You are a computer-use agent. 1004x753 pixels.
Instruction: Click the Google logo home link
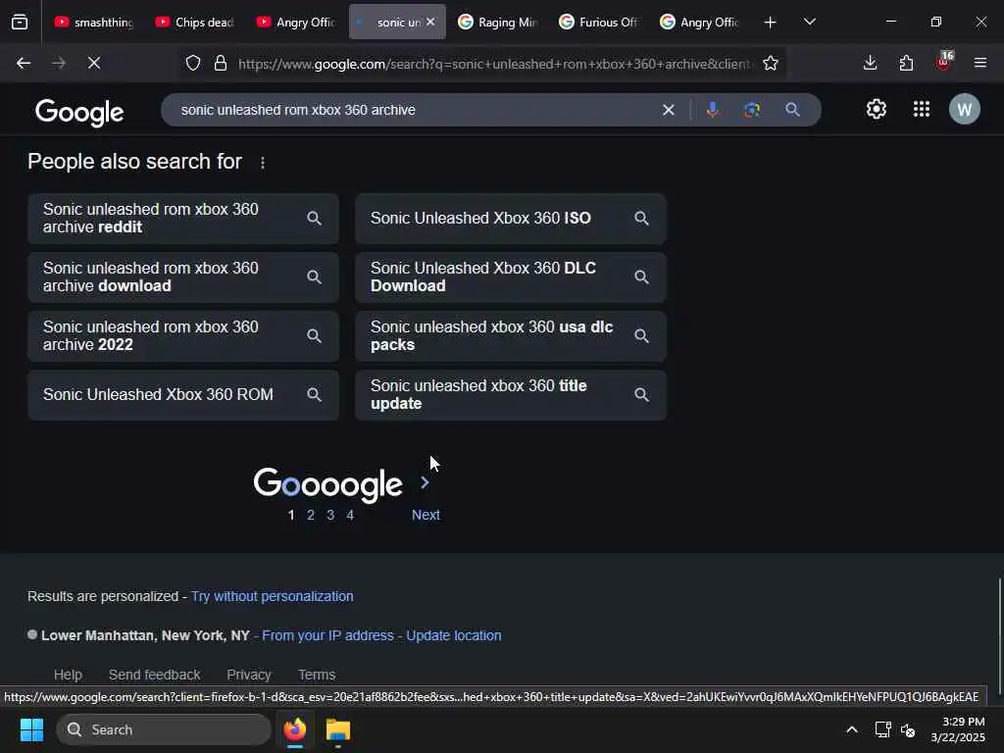(x=79, y=112)
